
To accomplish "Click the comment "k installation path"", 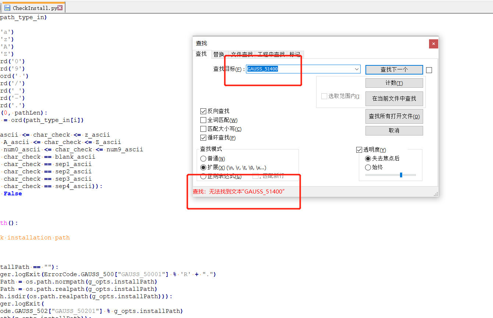I will pyautogui.click(x=35, y=238).
